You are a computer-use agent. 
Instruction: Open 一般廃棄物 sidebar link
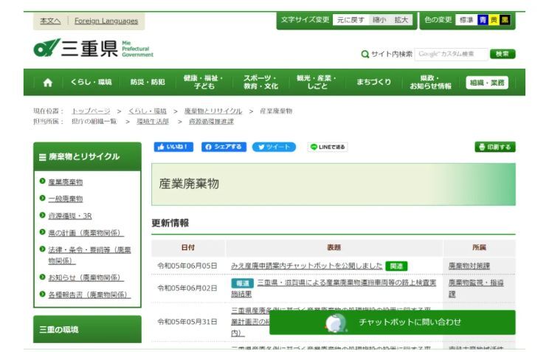click(x=66, y=199)
